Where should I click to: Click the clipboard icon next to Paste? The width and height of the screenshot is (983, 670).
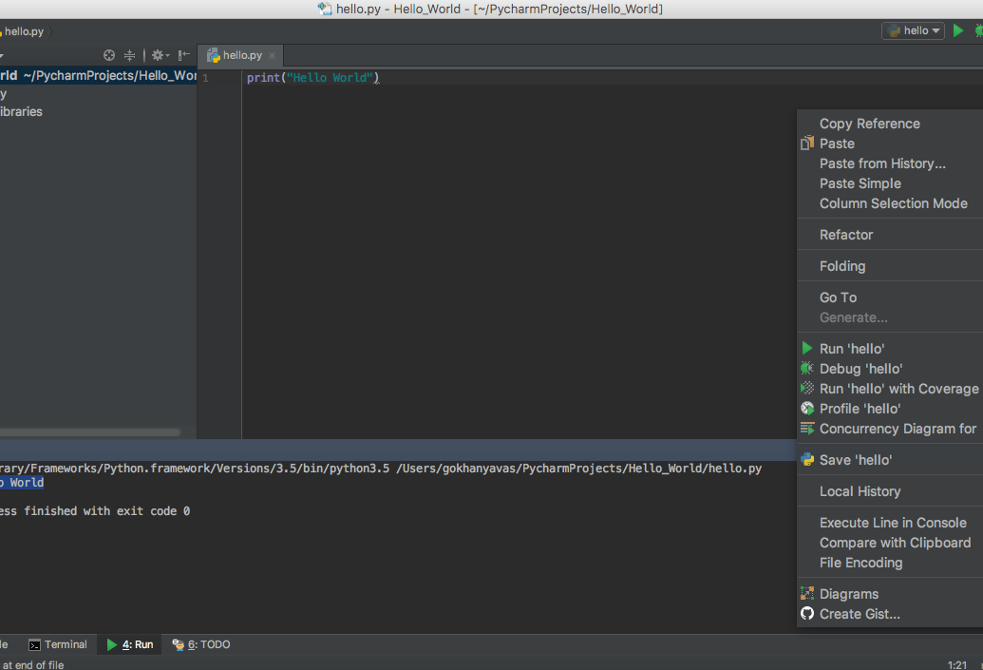[x=806, y=144]
